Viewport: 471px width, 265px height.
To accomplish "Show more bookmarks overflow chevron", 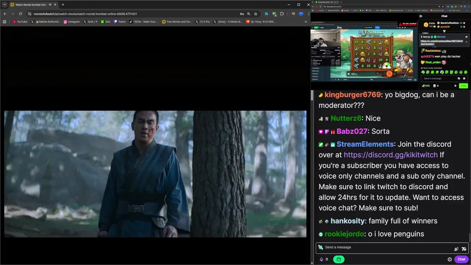I will click(305, 22).
